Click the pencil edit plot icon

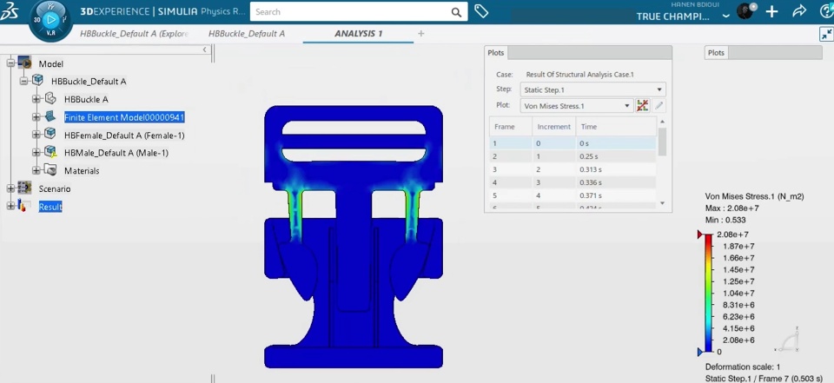coord(659,105)
